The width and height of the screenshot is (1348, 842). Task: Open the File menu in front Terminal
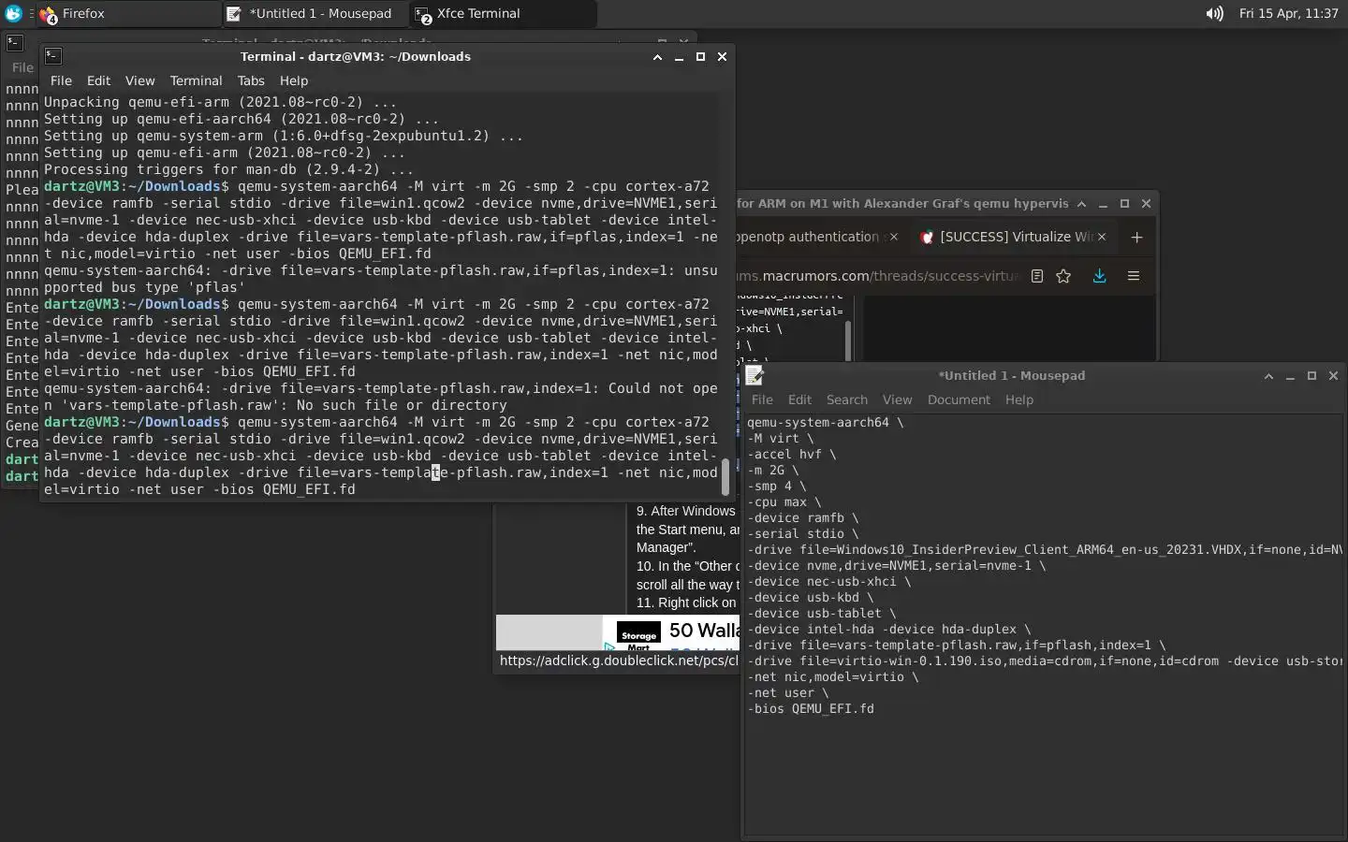(61, 80)
